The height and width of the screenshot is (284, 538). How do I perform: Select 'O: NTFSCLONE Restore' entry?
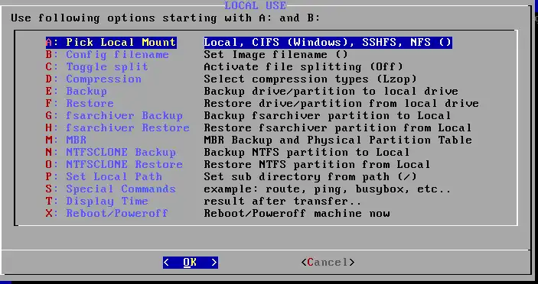coord(114,165)
